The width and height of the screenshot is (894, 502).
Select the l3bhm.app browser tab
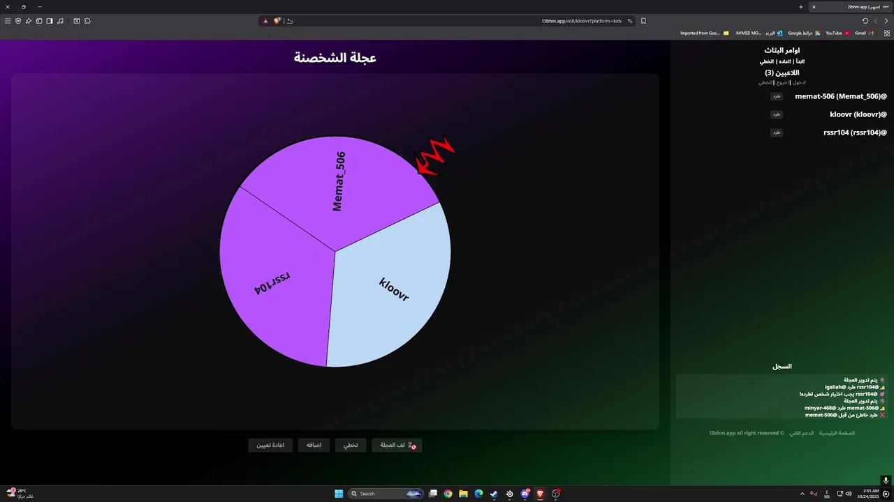coord(849,7)
